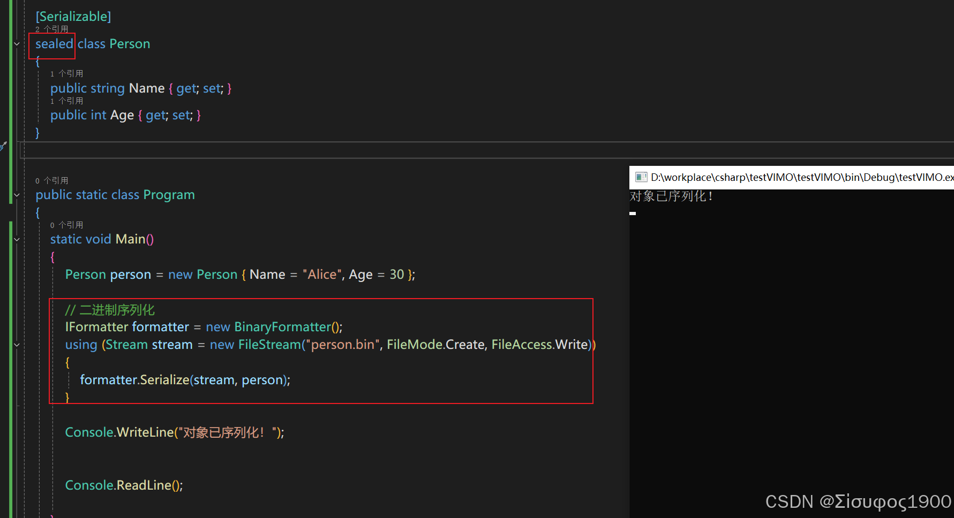
Task: Click the console title path testVIMO.exe
Action: pyautogui.click(x=802, y=177)
